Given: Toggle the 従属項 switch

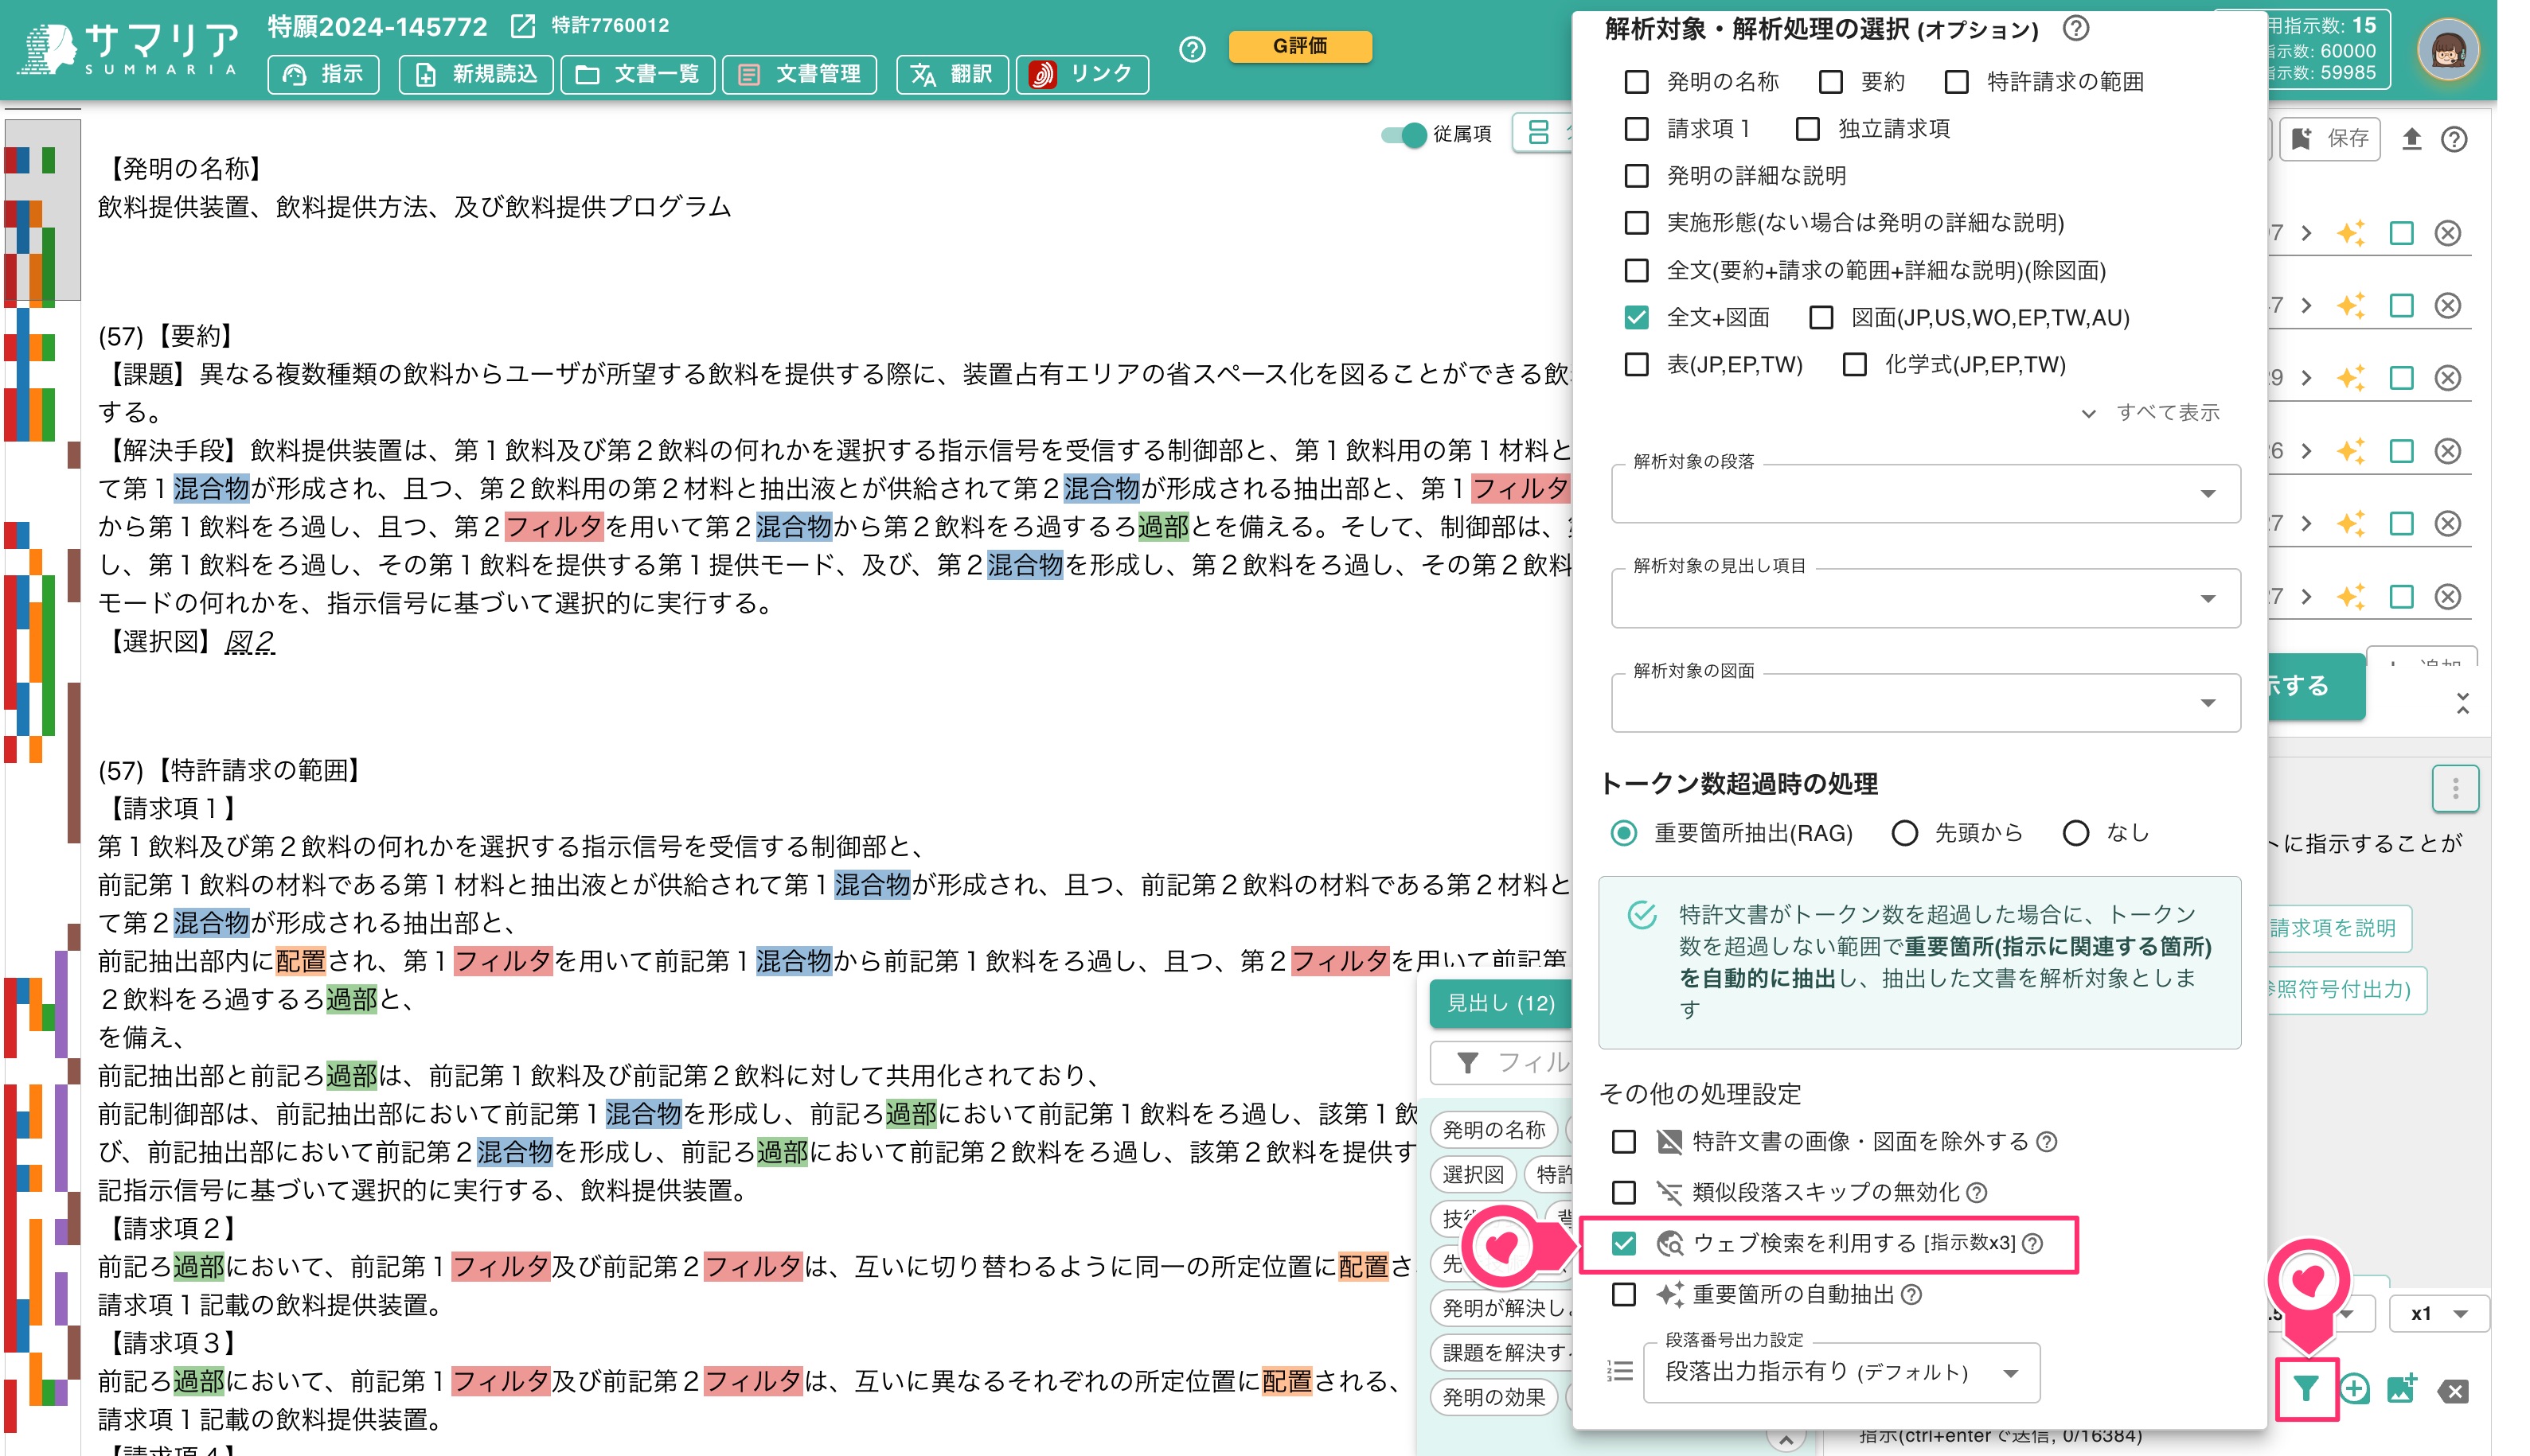Looking at the screenshot, I should (1404, 135).
